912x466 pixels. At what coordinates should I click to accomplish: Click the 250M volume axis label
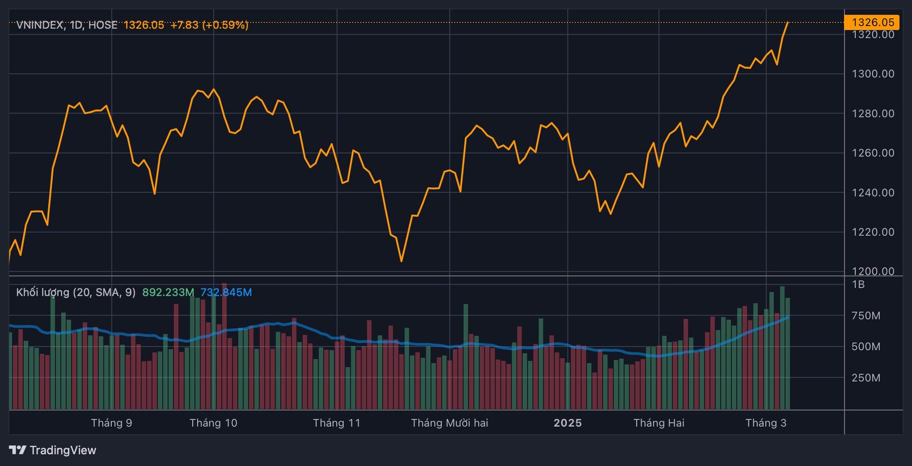click(866, 378)
